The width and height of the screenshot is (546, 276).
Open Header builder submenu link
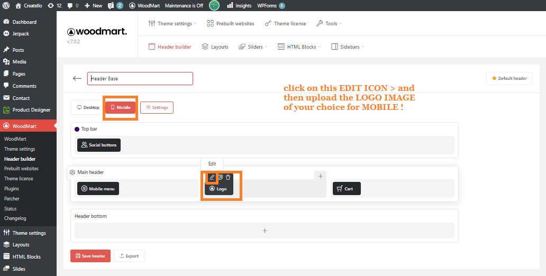coord(20,159)
